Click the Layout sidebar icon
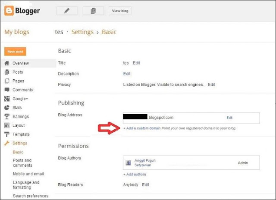This screenshot has width=276, height=200. tap(7, 125)
